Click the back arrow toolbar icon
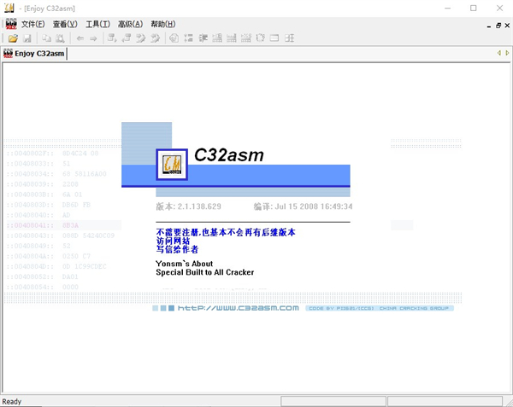The height and width of the screenshot is (407, 513). tap(80, 38)
